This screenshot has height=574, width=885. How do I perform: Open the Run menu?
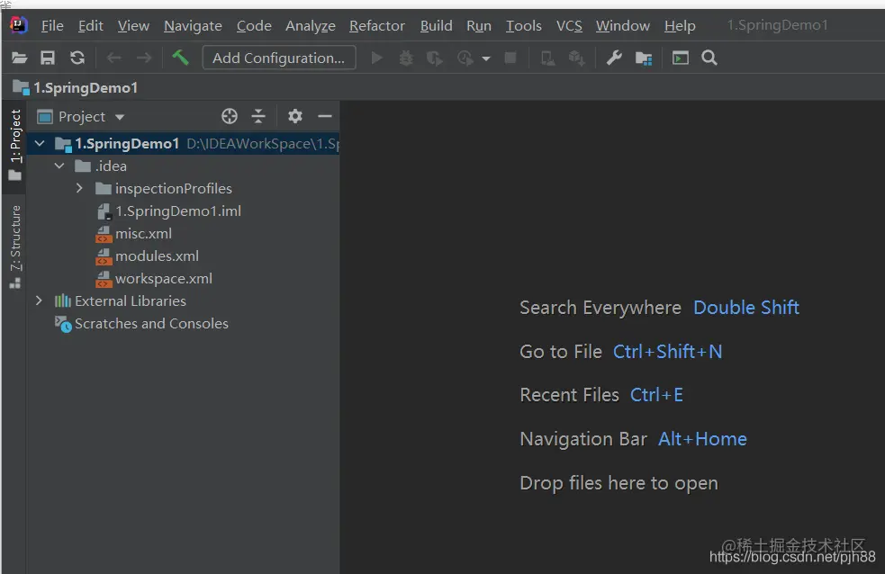tap(479, 26)
